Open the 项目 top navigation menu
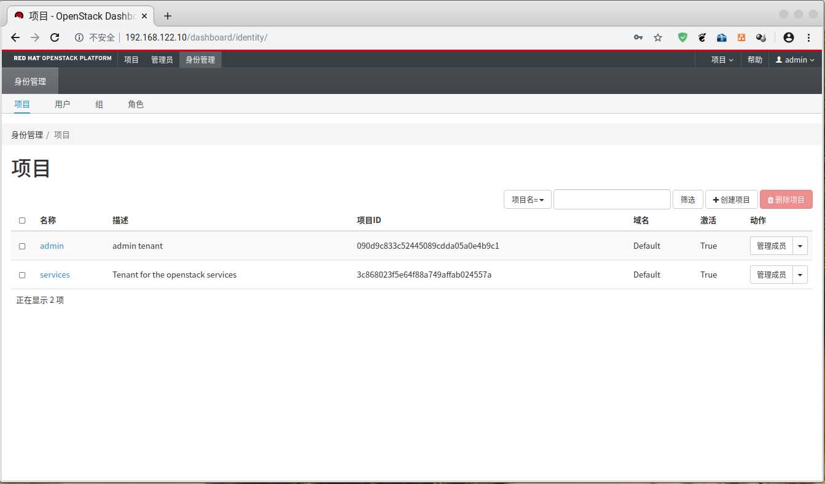 (x=131, y=60)
